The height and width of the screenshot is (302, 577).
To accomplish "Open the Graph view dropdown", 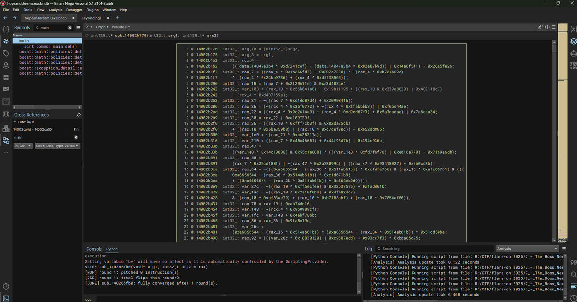I will [102, 27].
